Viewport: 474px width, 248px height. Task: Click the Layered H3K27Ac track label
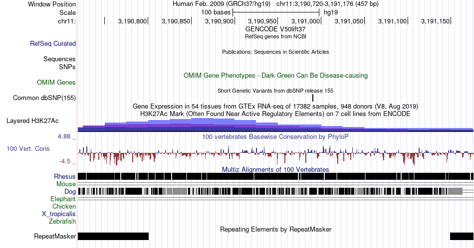[32, 121]
